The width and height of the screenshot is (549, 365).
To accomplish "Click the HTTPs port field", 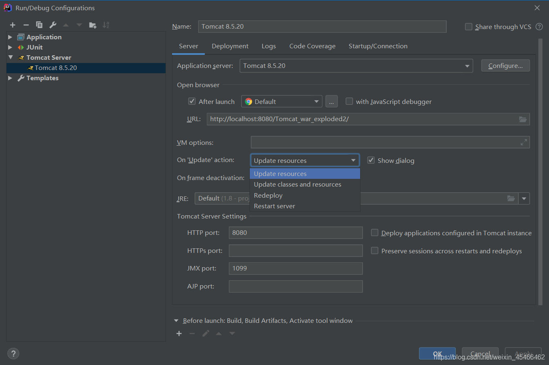I will tap(296, 250).
